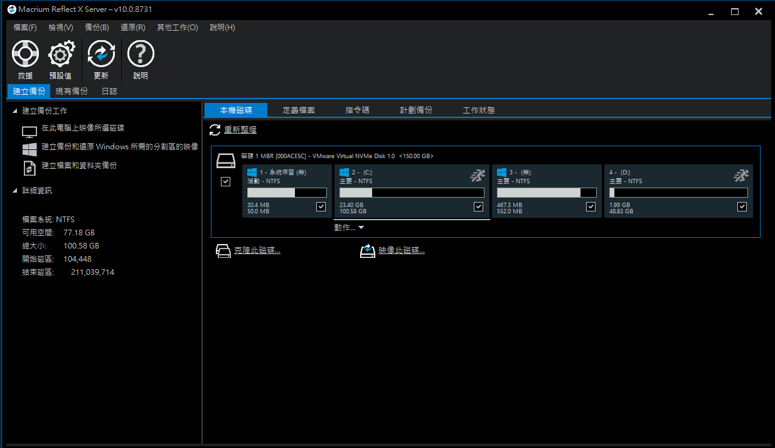
Task: Switch to the 計劃備份 tab
Action: tap(416, 110)
